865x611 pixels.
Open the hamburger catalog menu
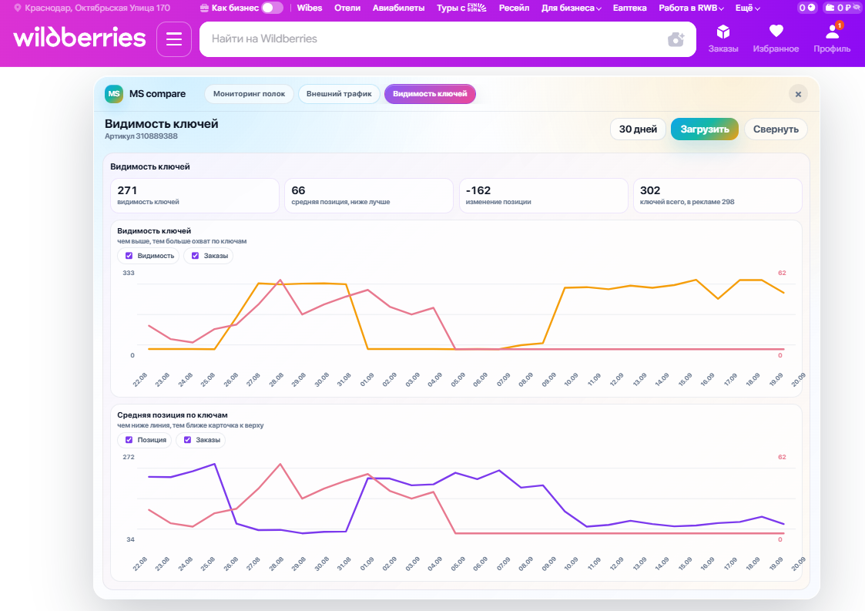(x=174, y=39)
